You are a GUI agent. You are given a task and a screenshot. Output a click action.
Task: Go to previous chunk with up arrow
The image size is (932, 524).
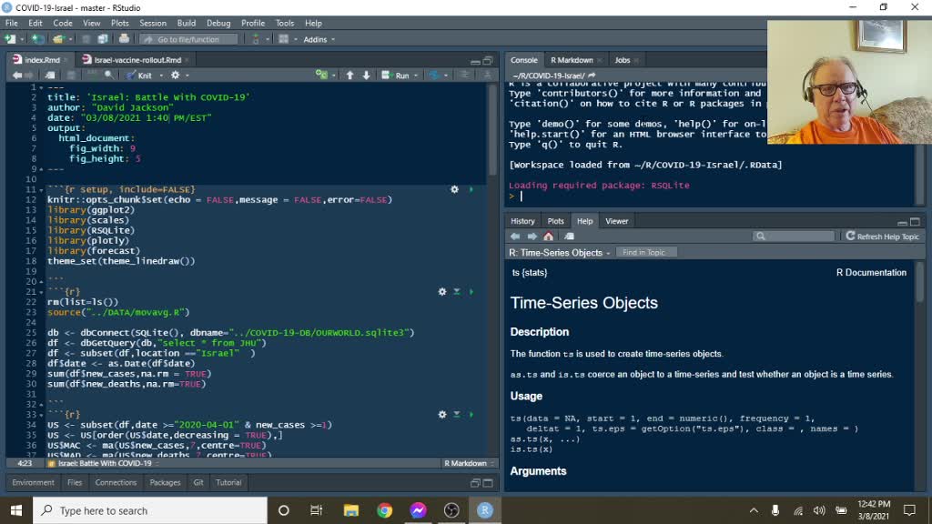(x=350, y=75)
